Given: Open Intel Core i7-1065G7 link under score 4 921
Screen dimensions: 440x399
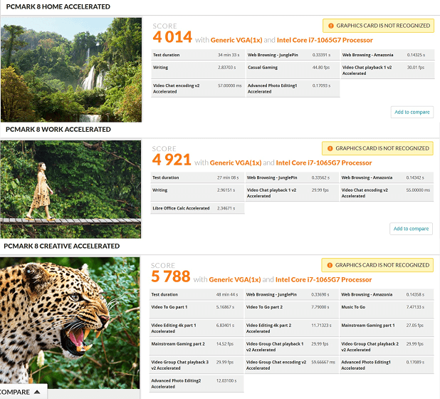Looking at the screenshot, I should (324, 163).
